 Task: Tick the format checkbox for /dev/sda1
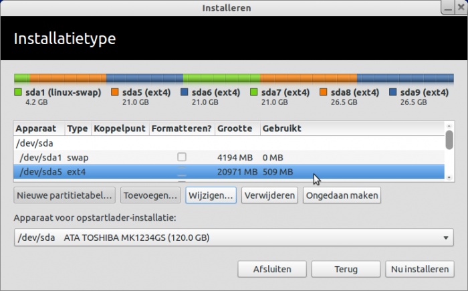coord(182,157)
